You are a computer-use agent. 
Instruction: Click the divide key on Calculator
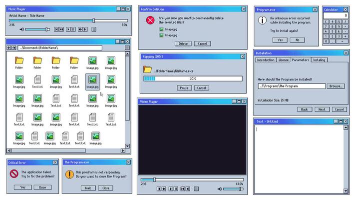[x=346, y=22]
